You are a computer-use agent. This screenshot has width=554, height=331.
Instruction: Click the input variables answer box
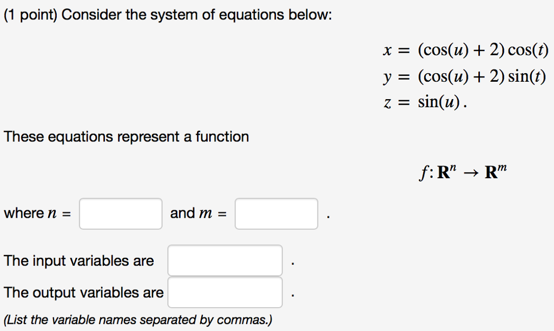click(225, 260)
